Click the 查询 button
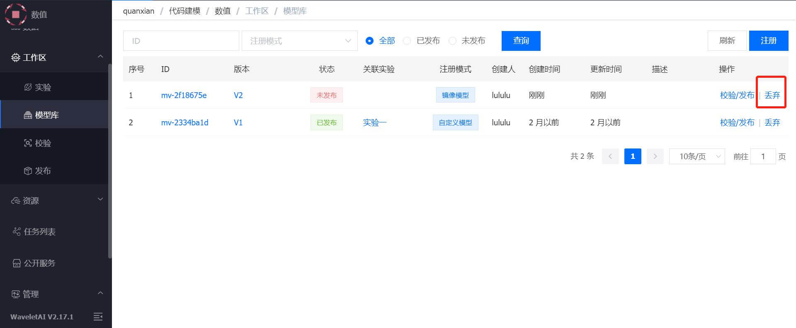 (x=521, y=41)
